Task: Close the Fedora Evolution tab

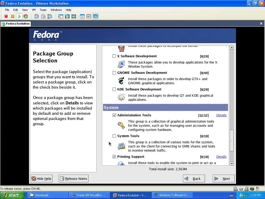Action: tap(261, 24)
